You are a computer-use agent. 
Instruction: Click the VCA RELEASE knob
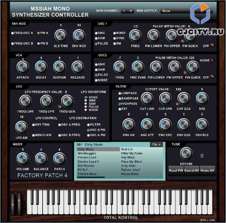coord(77,67)
